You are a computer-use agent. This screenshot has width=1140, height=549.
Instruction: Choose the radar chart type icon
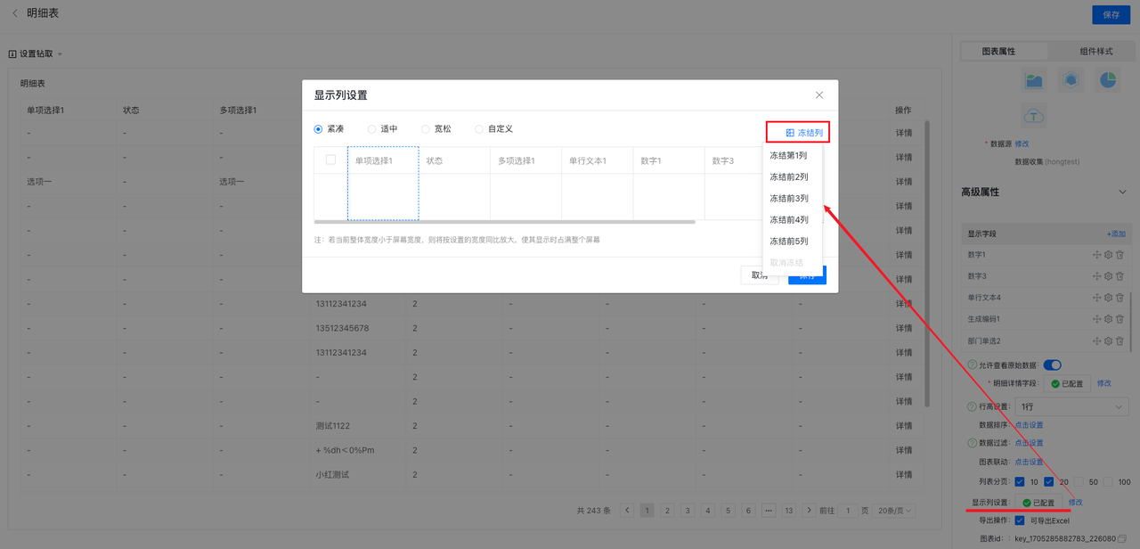(x=1071, y=80)
